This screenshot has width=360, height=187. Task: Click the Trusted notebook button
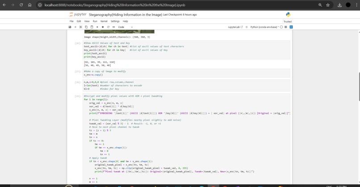tap(288, 21)
